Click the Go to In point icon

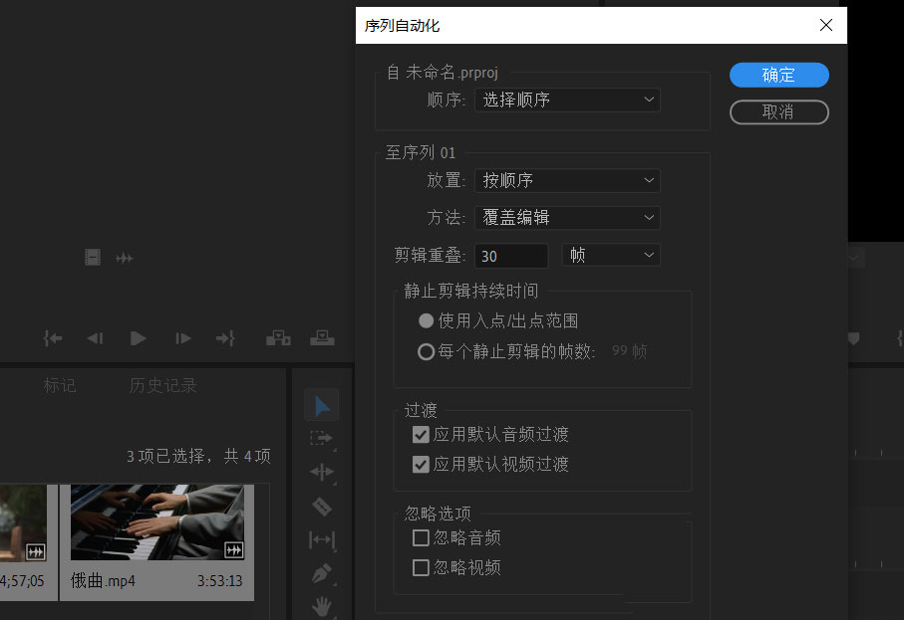(53, 338)
